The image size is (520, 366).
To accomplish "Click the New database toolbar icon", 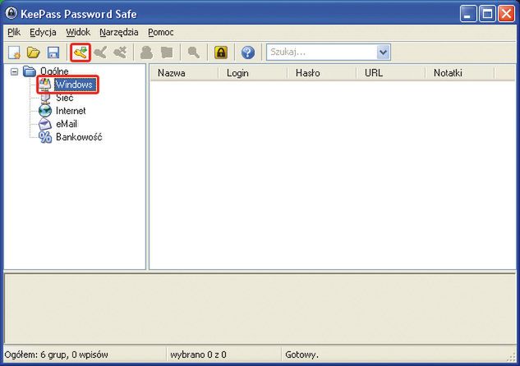I will [x=14, y=53].
